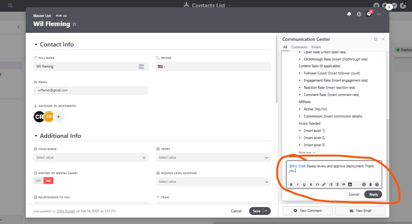Open Contacts List title dropdown arrow
The width and height of the screenshot is (412, 224).
click(x=229, y=5)
